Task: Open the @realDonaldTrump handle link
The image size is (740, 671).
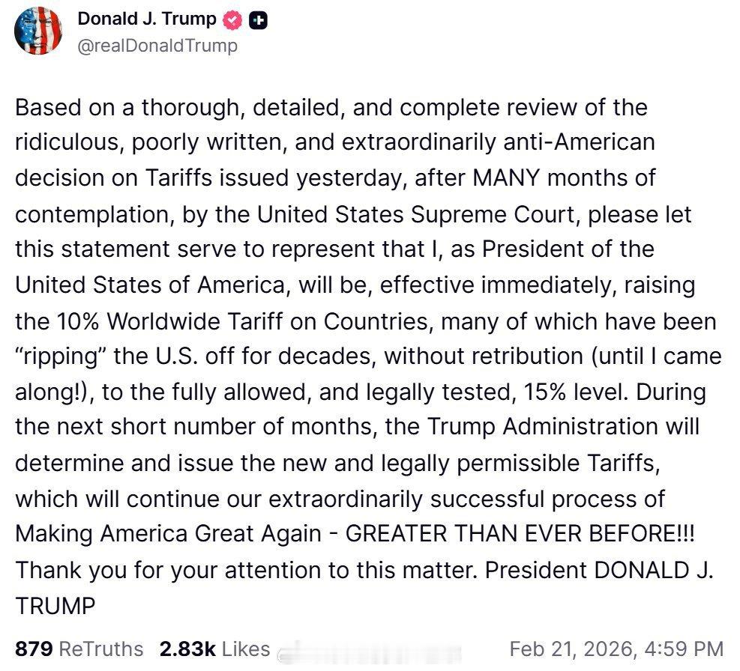Action: point(157,46)
